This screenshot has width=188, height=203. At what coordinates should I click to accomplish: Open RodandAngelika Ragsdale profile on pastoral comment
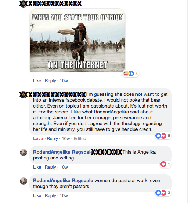pyautogui.click(x=63, y=180)
